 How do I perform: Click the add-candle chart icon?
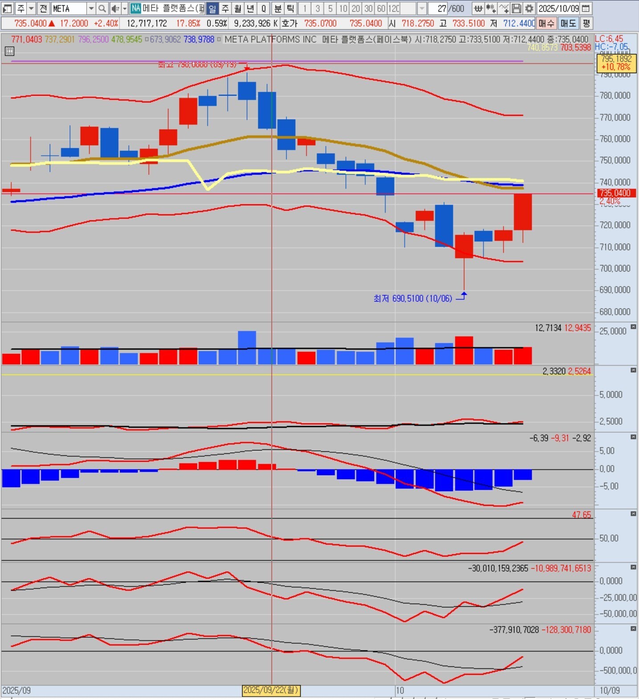[x=491, y=8]
